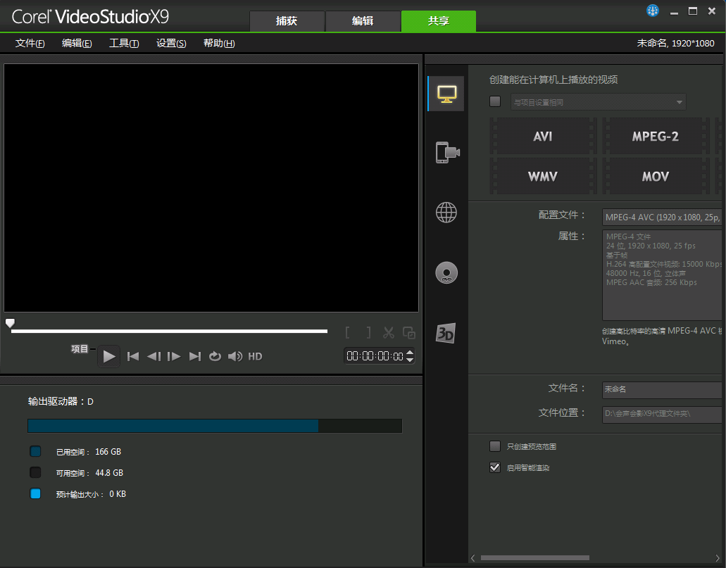This screenshot has width=726, height=568.
Task: Set the Mark-out bracket
Action: 368,332
